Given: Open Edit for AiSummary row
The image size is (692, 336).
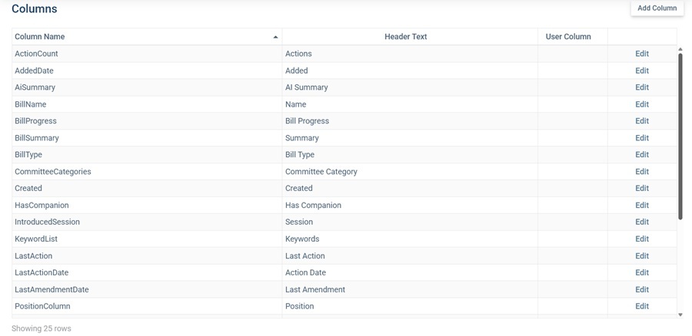Looking at the screenshot, I should tap(642, 87).
